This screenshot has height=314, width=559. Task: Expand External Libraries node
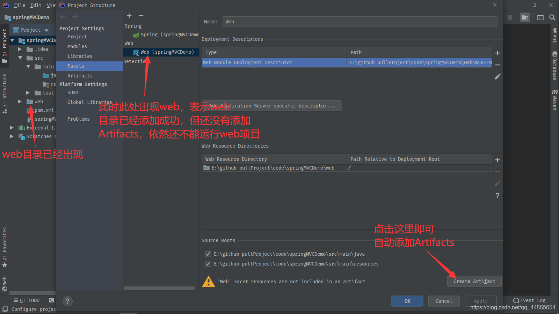pyautogui.click(x=12, y=128)
